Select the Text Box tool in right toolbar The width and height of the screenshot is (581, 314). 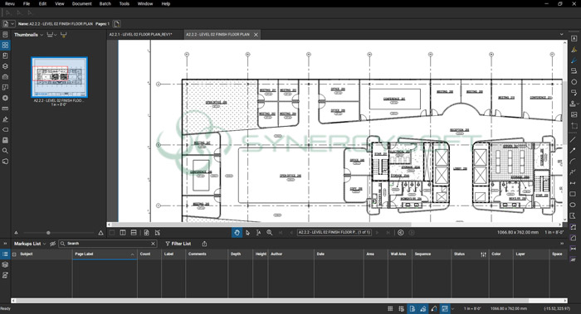(x=574, y=38)
